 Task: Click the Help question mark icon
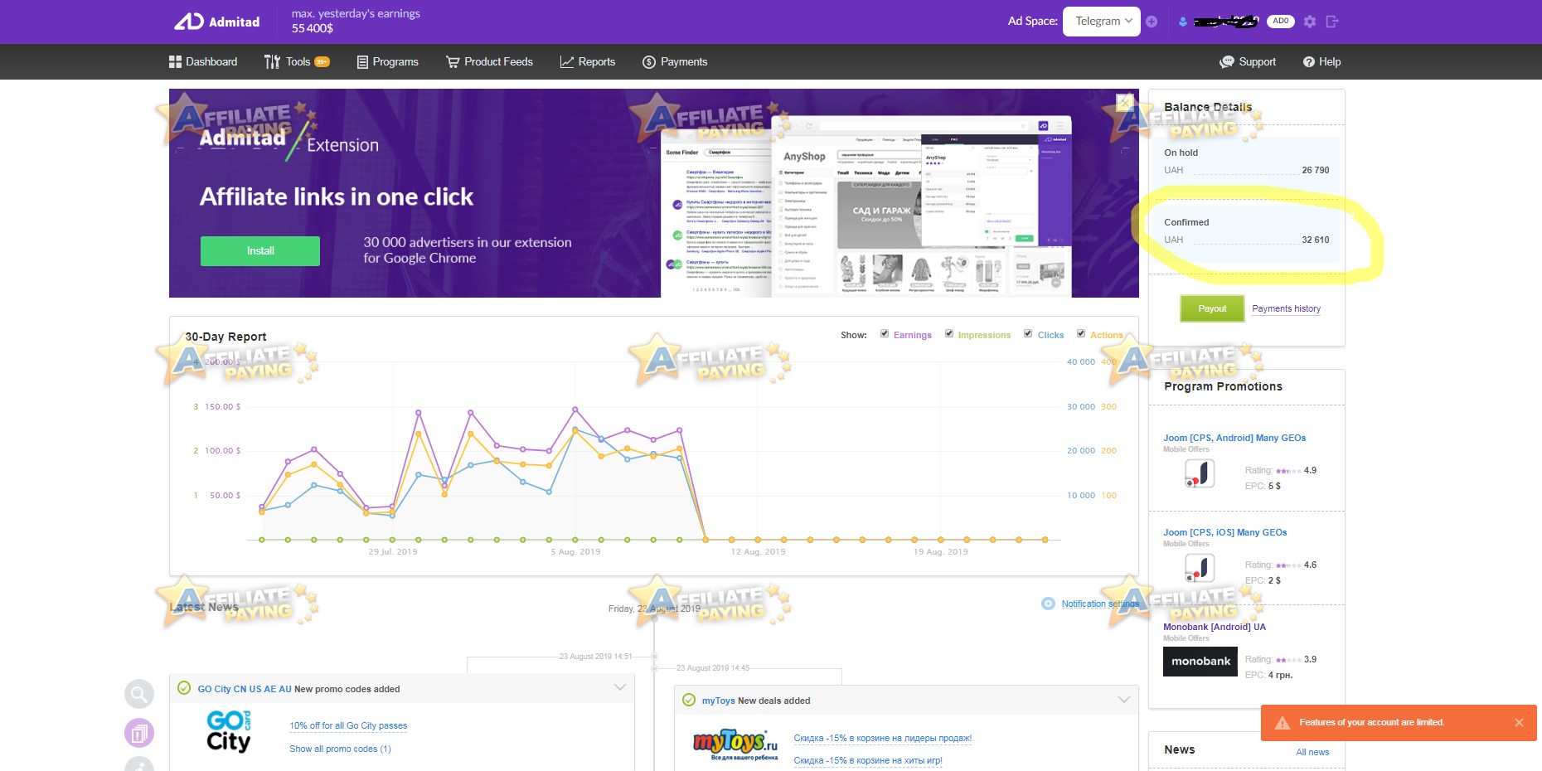(x=1309, y=61)
